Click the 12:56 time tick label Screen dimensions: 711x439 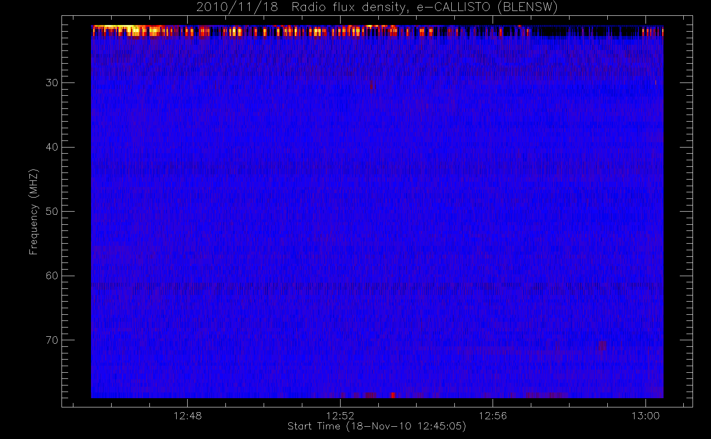[x=493, y=416]
